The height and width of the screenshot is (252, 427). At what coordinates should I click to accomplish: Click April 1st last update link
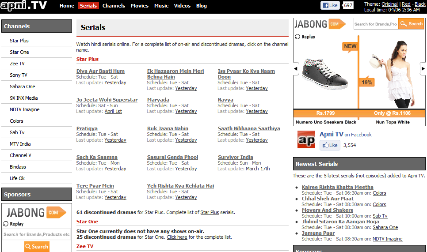[x=113, y=111]
